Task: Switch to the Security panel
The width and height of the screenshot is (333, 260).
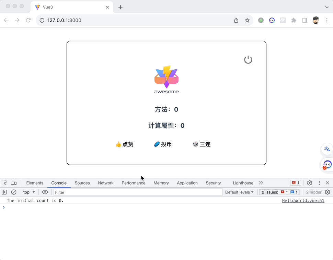Action: pyautogui.click(x=213, y=183)
